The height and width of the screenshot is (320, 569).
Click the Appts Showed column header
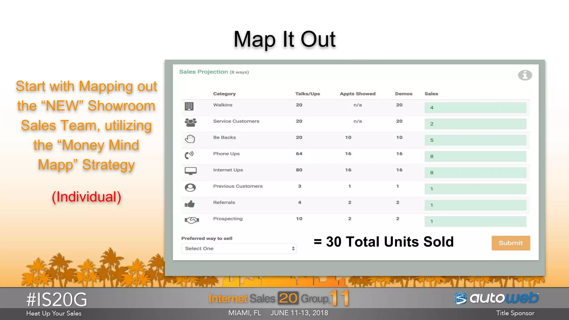pos(358,94)
